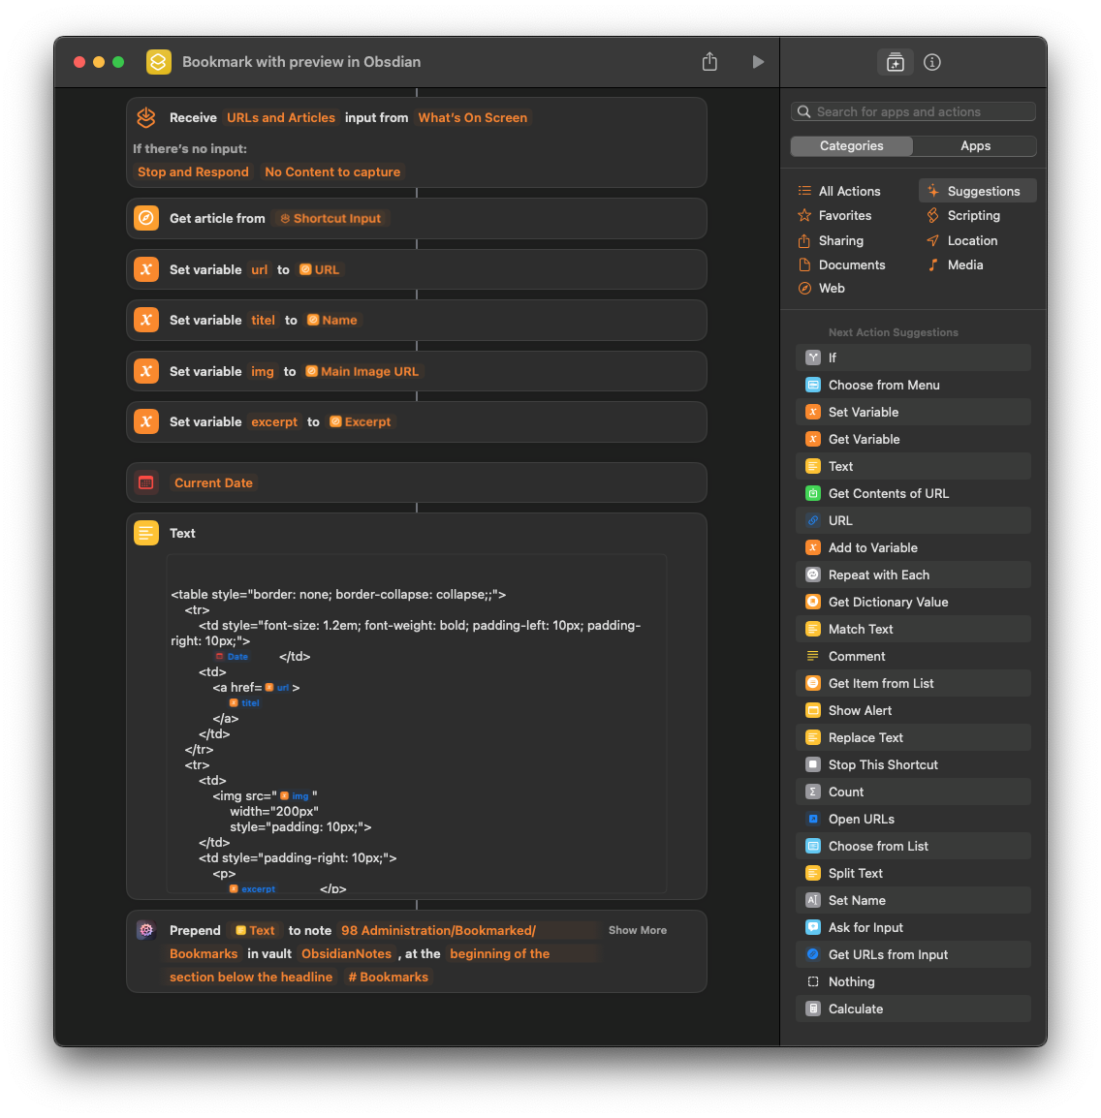1101x1118 pixels.
Task: Add URL action from suggestions
Action: (913, 520)
